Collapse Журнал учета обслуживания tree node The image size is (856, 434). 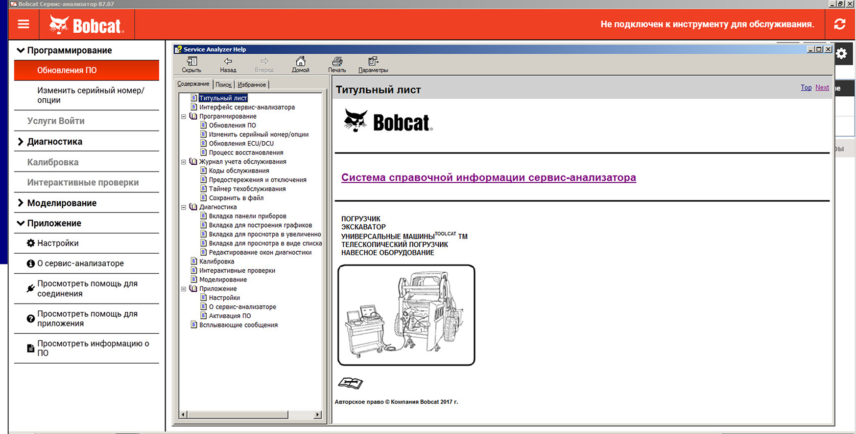[184, 162]
